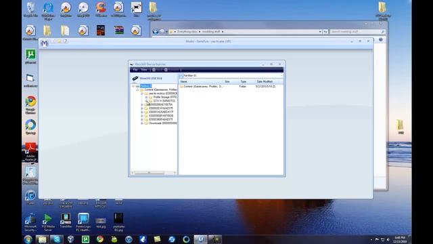Open the View menu in Device Explorer
This screenshot has width=433, height=244.
tap(144, 70)
